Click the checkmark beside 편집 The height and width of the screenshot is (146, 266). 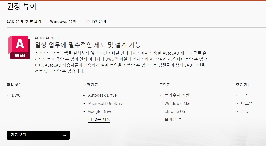click(x=237, y=95)
